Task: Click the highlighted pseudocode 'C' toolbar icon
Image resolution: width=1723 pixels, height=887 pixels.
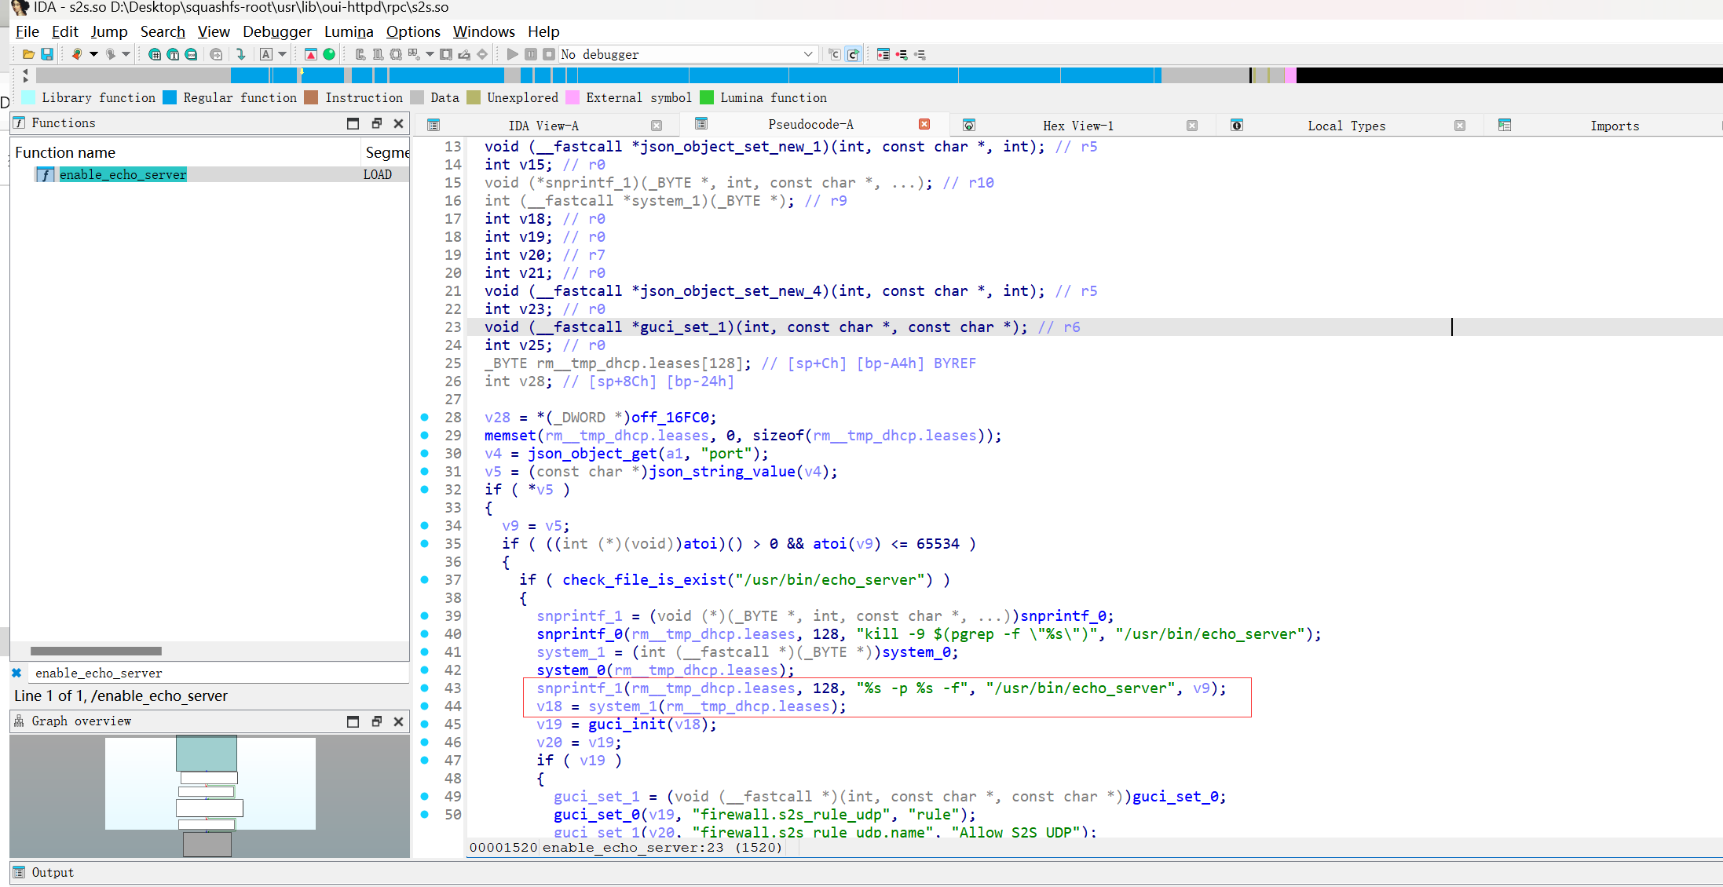Action: (853, 54)
